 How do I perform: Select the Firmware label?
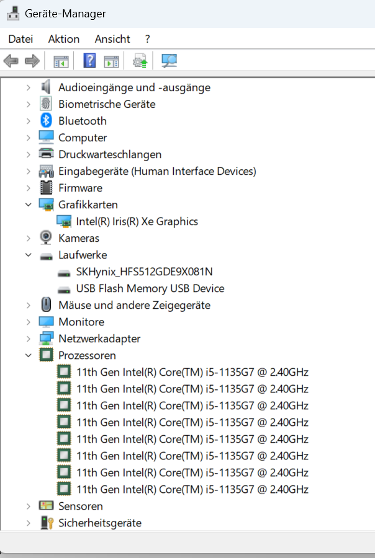click(x=80, y=188)
